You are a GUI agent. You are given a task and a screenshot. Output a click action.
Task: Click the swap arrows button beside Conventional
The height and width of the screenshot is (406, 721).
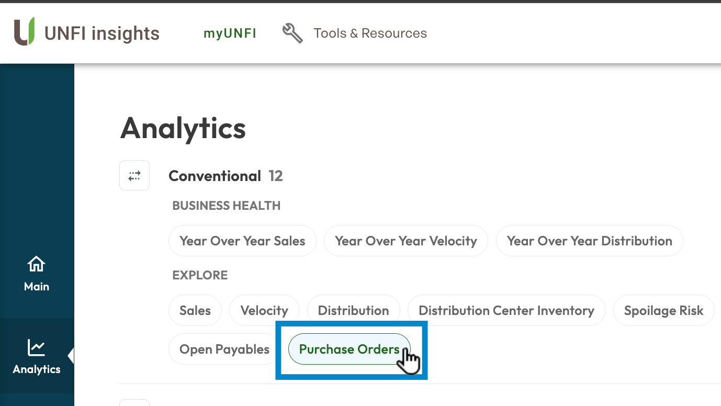(x=134, y=175)
